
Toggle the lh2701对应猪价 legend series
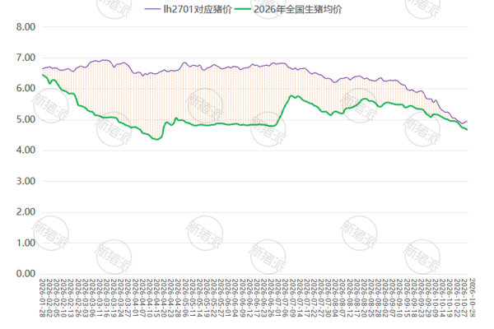pyautogui.click(x=188, y=9)
